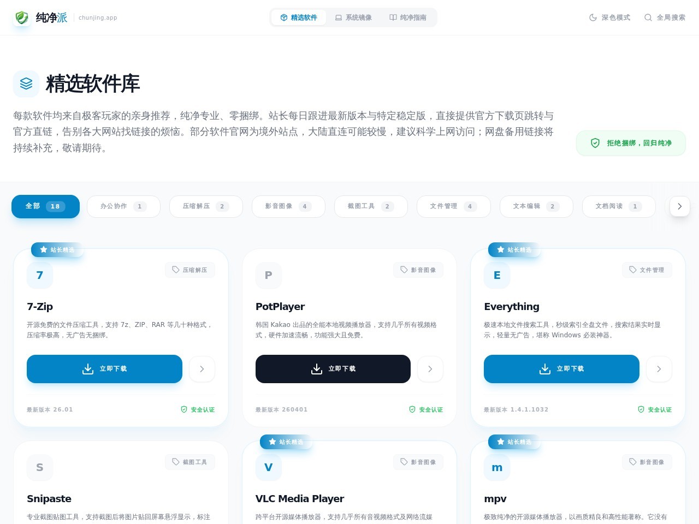Viewport: 699px width, 524px height.
Task: Click 影音图像 tag on VLC card
Action: [x=418, y=462]
